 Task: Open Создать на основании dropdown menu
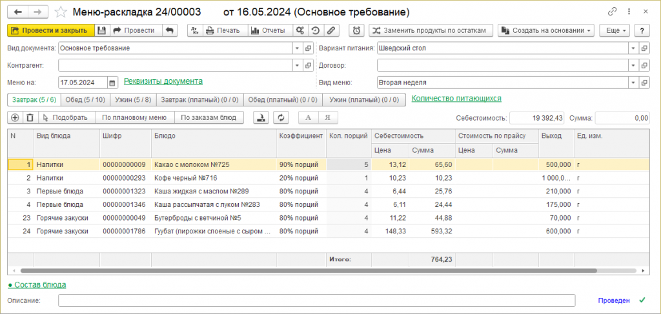point(546,30)
